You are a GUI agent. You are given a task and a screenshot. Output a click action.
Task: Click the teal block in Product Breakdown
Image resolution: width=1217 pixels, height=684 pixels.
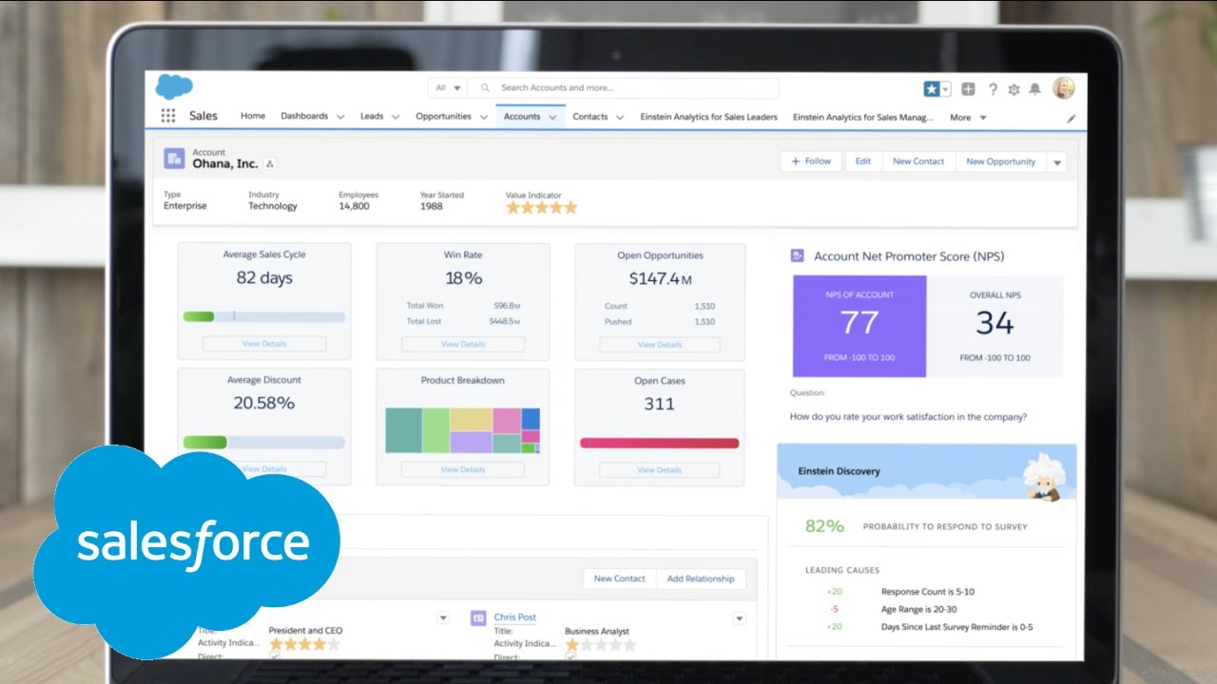(x=403, y=430)
